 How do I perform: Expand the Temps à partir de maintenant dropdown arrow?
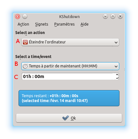[116, 66]
